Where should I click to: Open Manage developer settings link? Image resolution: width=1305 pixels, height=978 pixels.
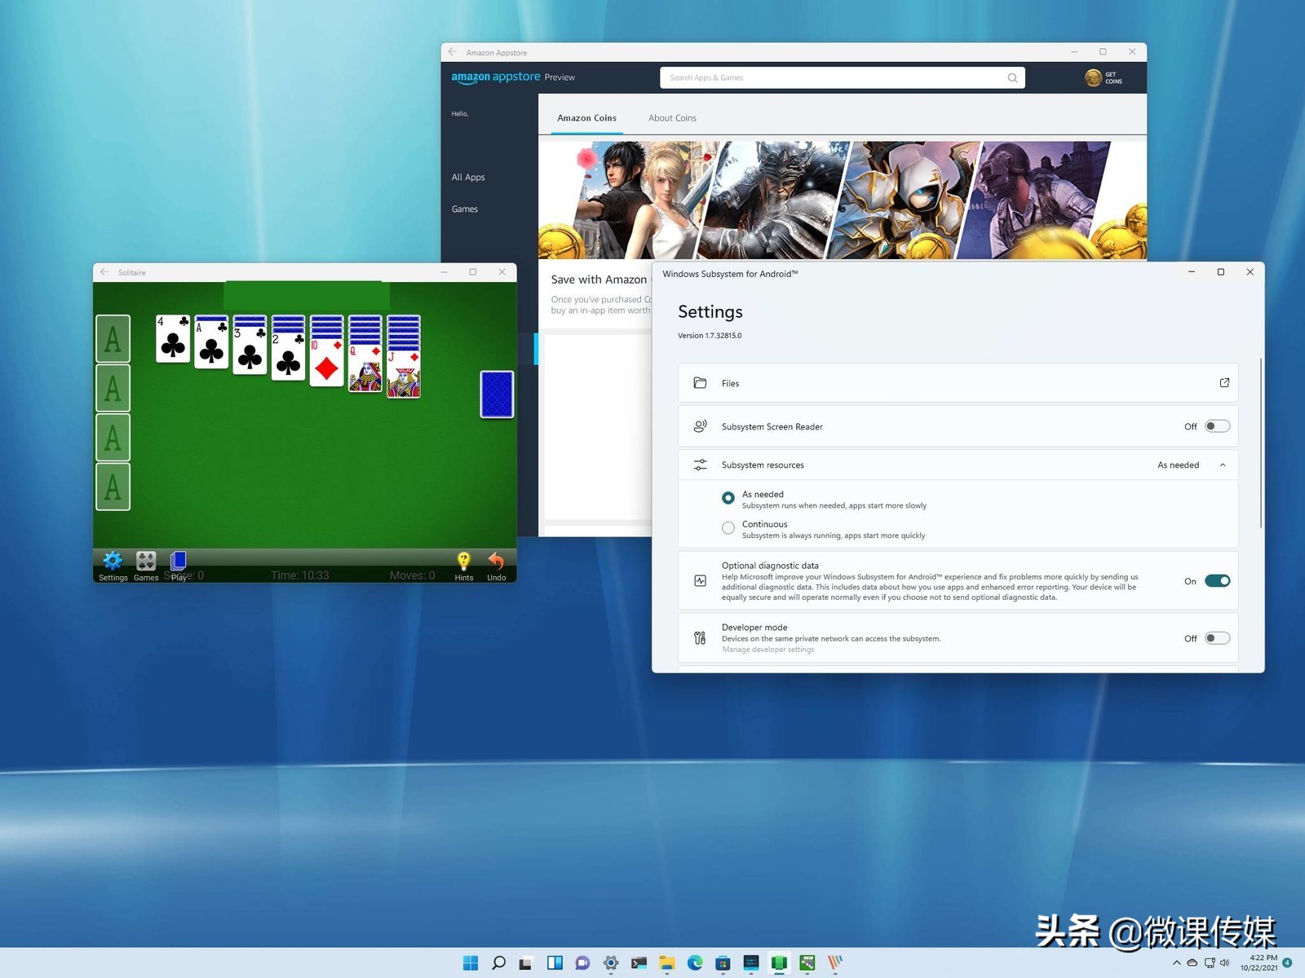coord(768,650)
